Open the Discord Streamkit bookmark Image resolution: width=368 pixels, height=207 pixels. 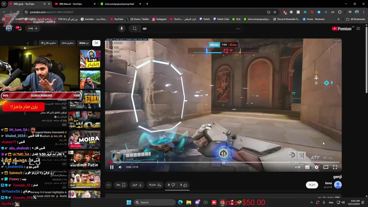click(286, 19)
